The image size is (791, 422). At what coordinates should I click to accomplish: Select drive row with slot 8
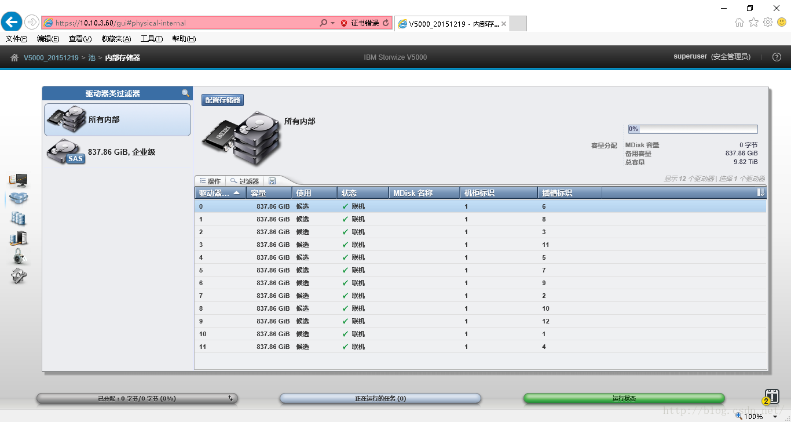pyautogui.click(x=480, y=219)
